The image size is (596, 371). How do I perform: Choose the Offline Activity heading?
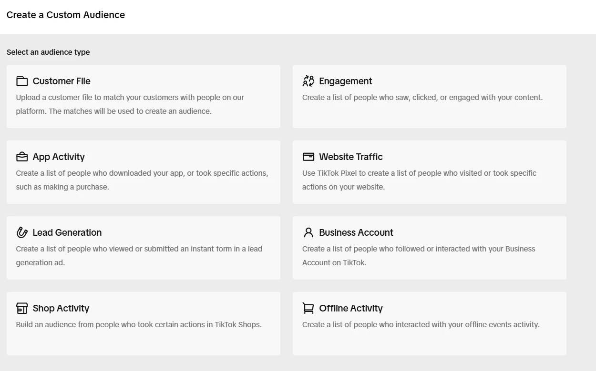point(351,308)
